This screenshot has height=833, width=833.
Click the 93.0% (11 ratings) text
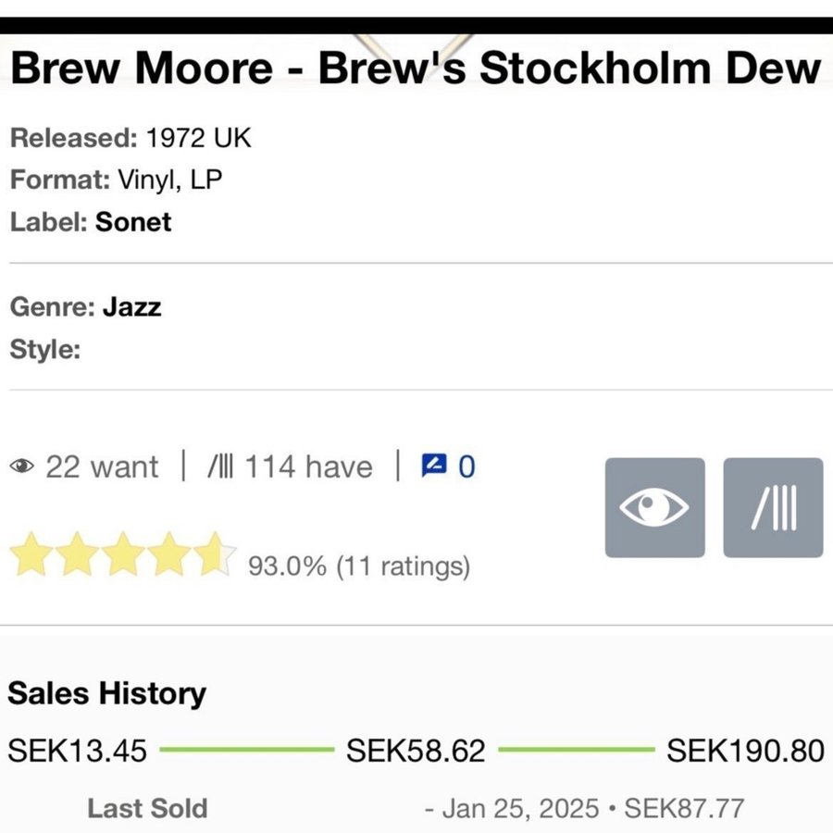point(359,566)
